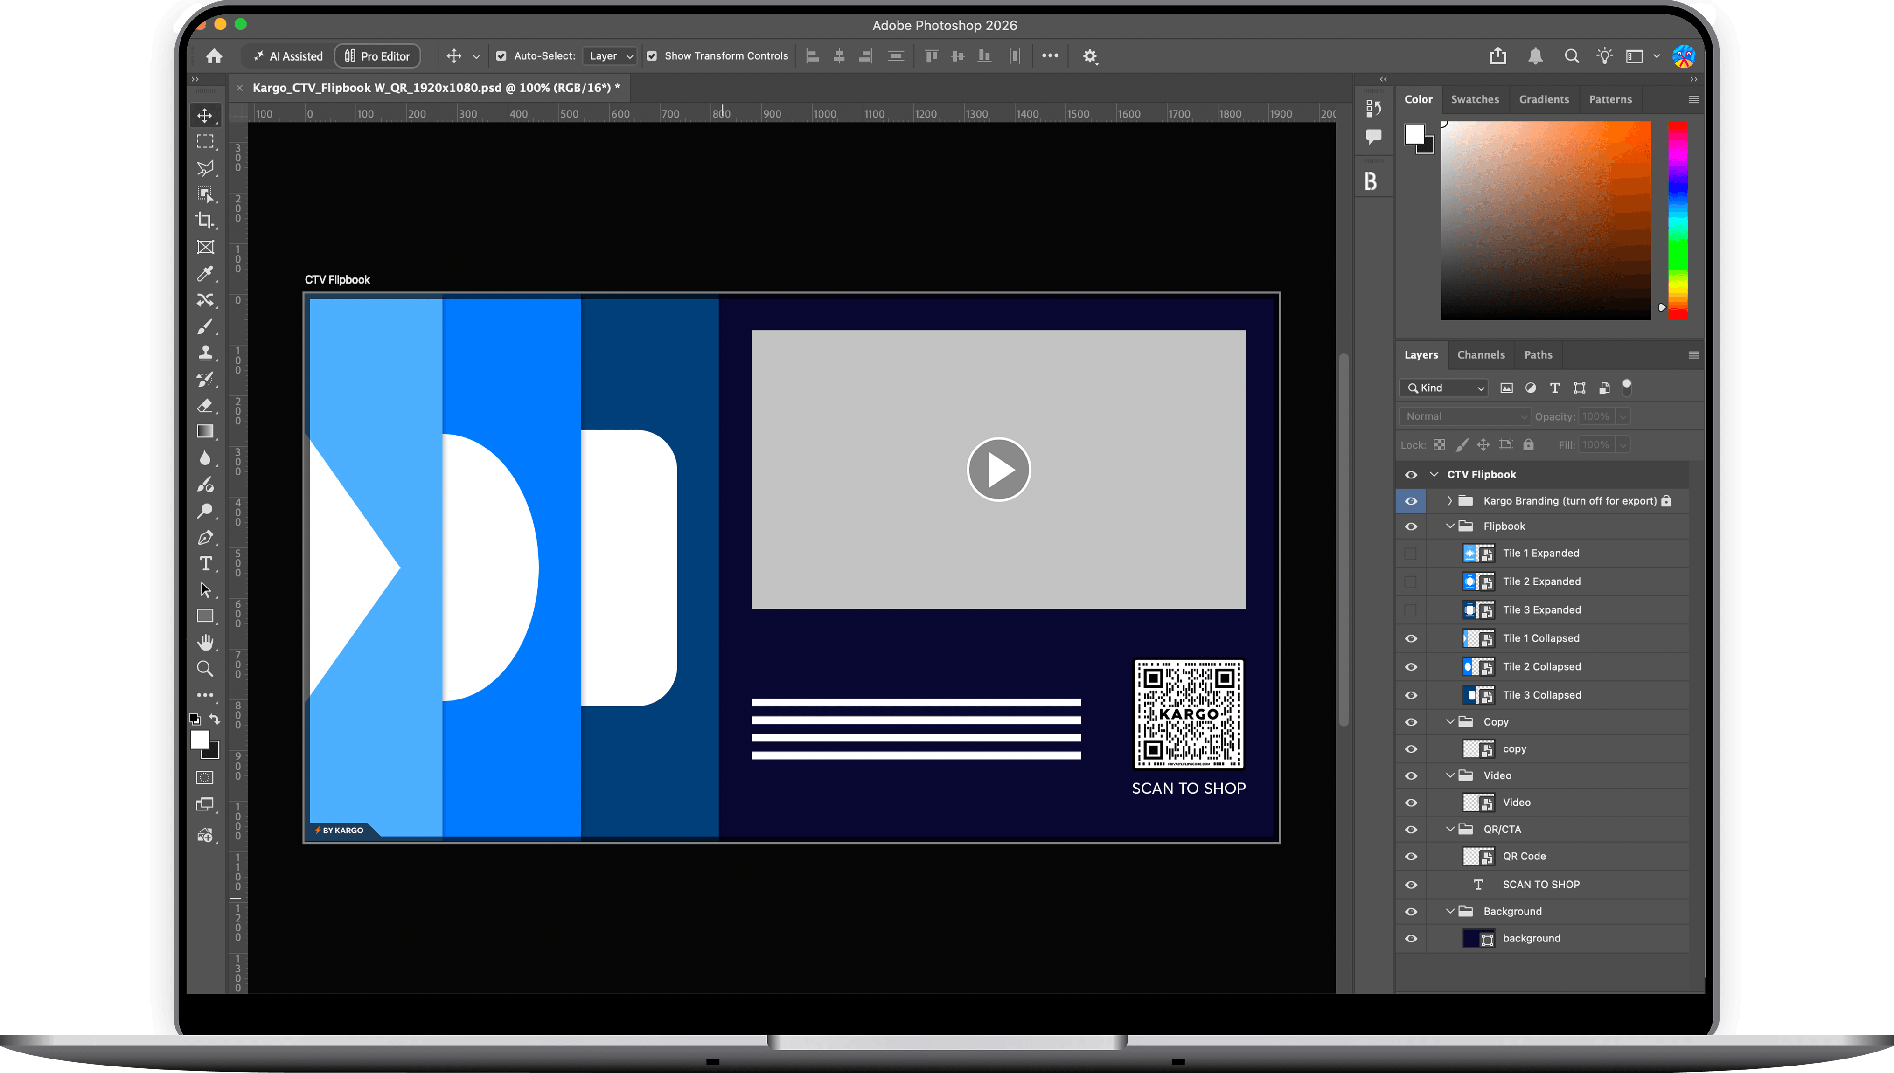Open the Normal blend mode dropdown
This screenshot has height=1073, width=1894.
tap(1465, 416)
